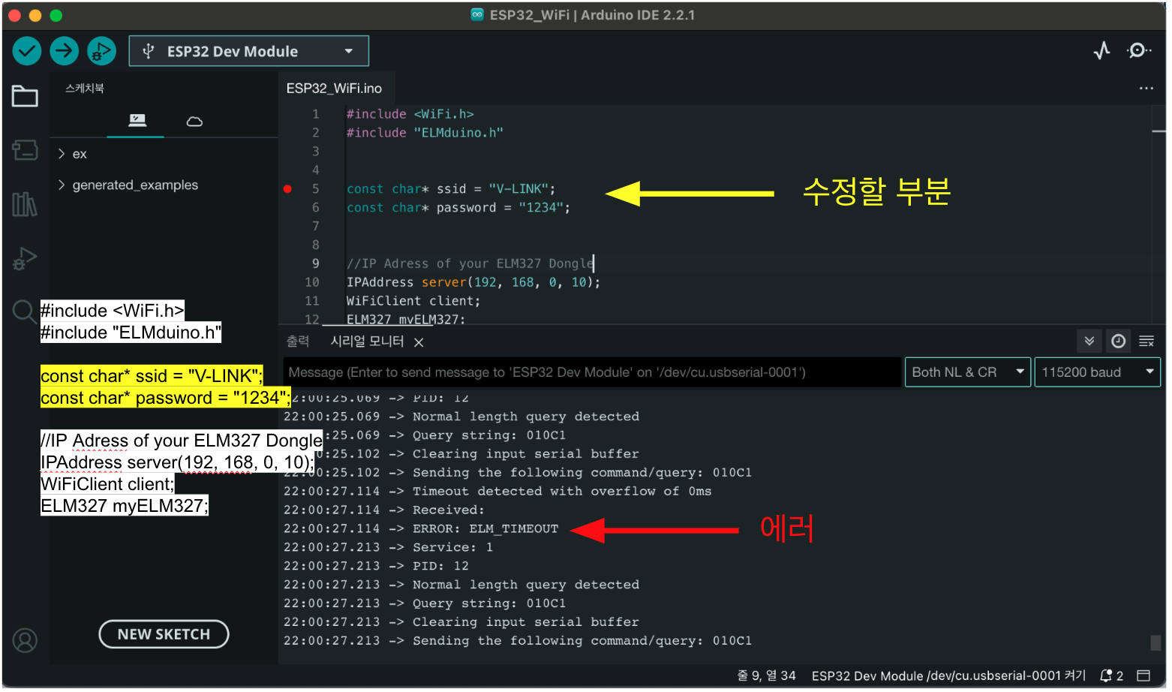Select the 시리얼 모니터 tab
Screen dimensions: 1172x692
[x=367, y=341]
